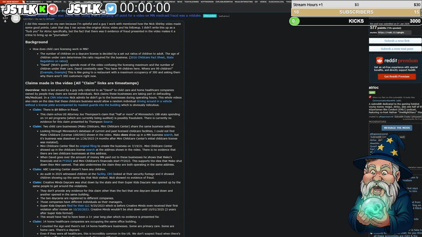The width and height of the screenshot is (422, 237).
Task: Click the green 'join' button
Action: tap(372, 92)
